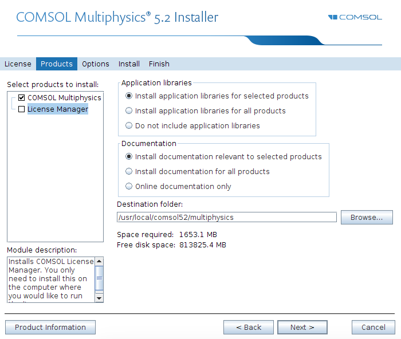Click the module description text box
Viewport: 401px width, 339px height.
tap(51, 279)
